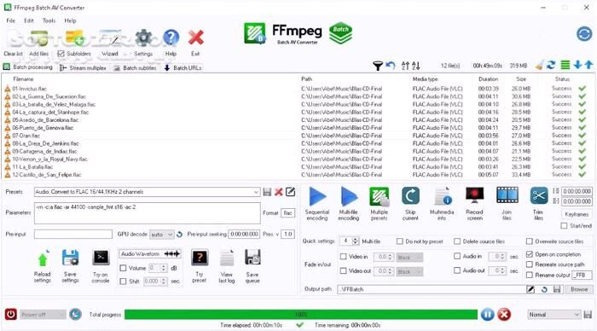Adjust the Volume dB stepper
This screenshot has height=331, width=597.
tap(164, 268)
